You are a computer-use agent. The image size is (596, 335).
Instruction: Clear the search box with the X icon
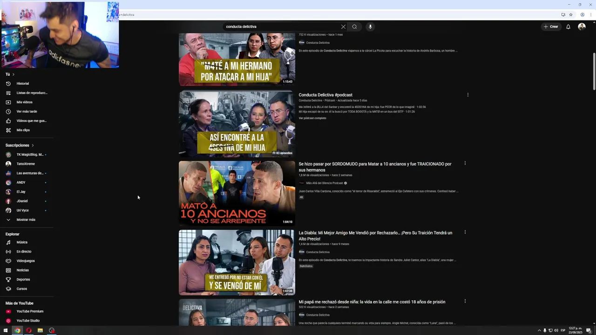click(x=343, y=27)
